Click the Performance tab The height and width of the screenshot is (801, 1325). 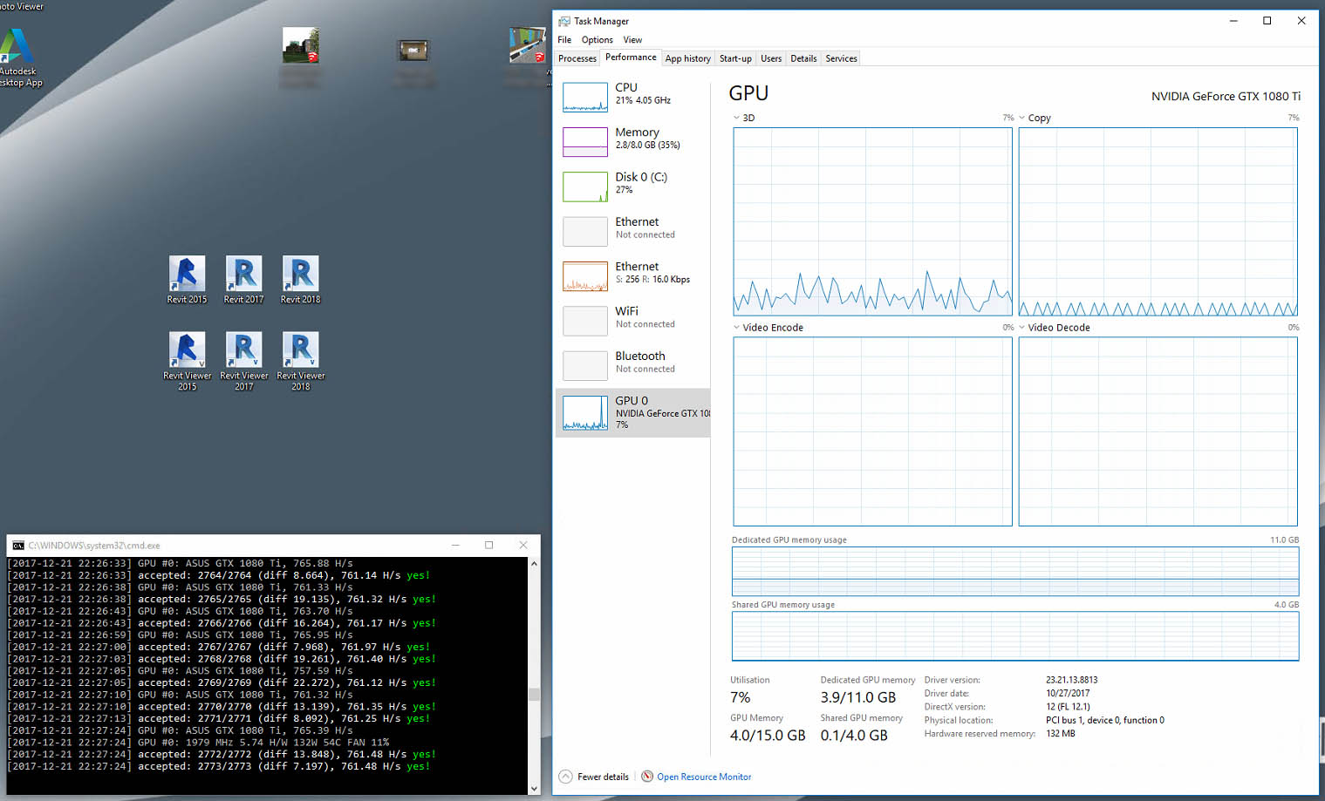pyautogui.click(x=631, y=58)
